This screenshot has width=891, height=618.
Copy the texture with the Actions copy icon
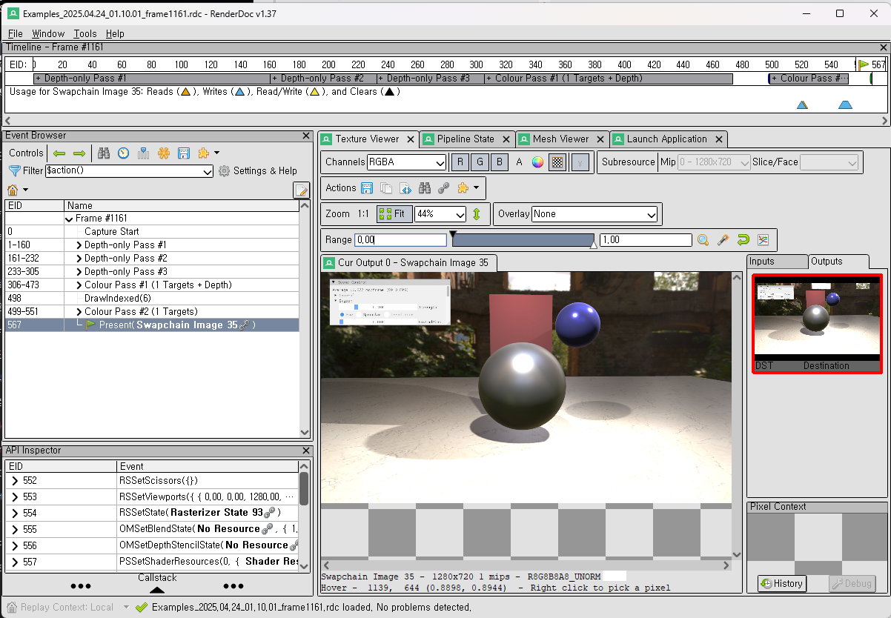[386, 188]
